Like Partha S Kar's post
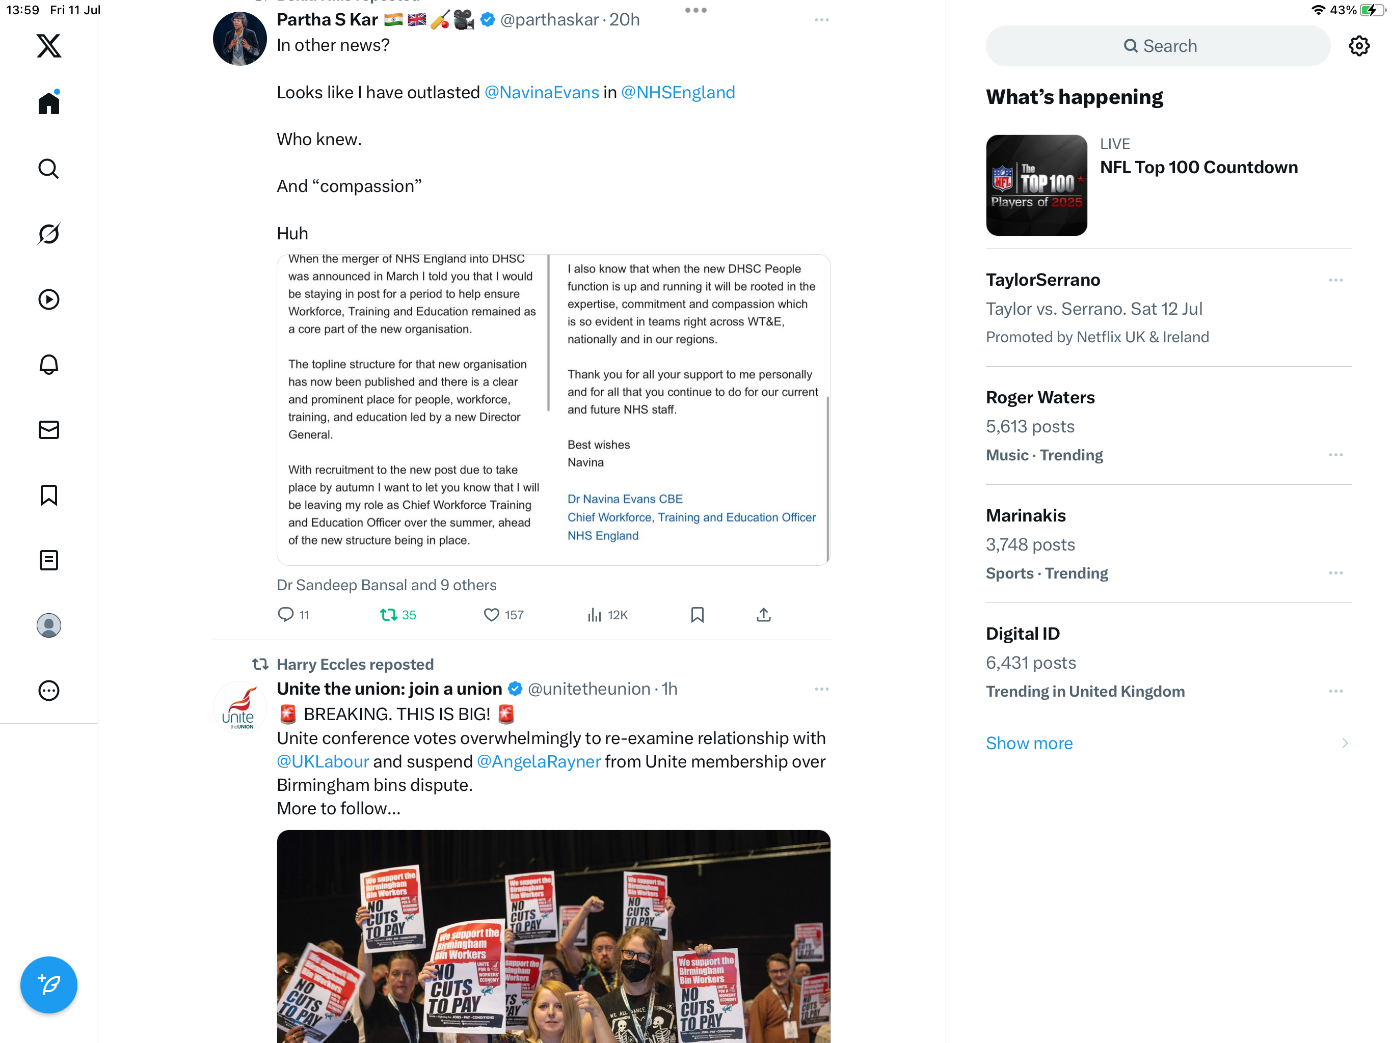The height and width of the screenshot is (1043, 1392). coord(503,615)
